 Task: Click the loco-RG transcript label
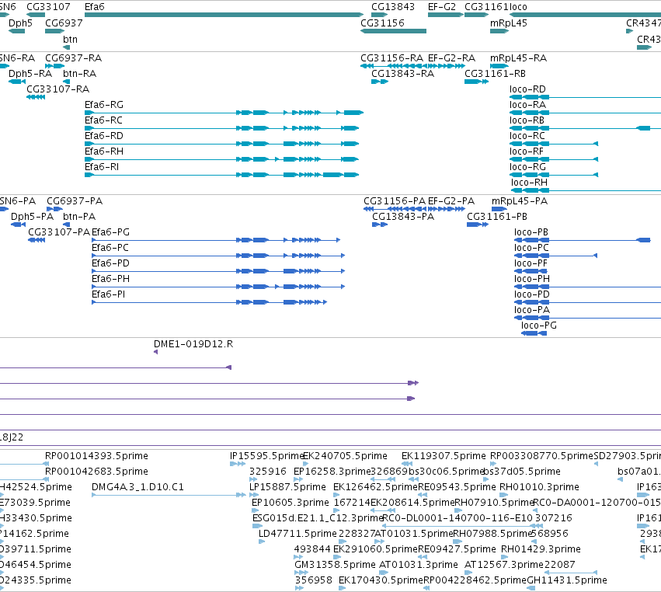[x=527, y=166]
